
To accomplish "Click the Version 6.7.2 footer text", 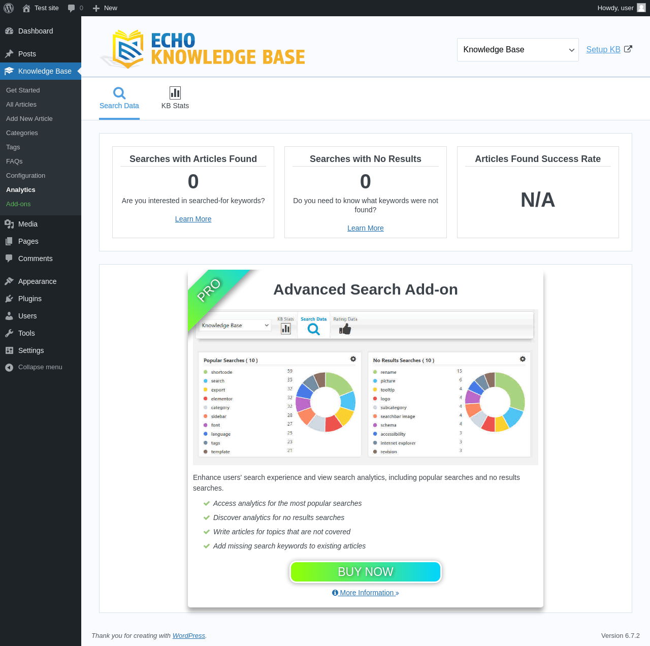I will [x=621, y=636].
